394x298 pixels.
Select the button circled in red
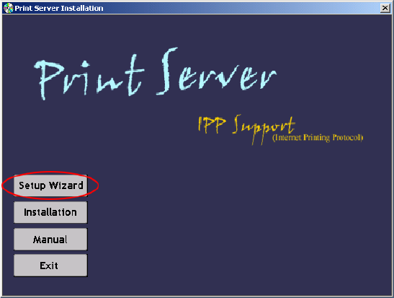tap(50, 185)
